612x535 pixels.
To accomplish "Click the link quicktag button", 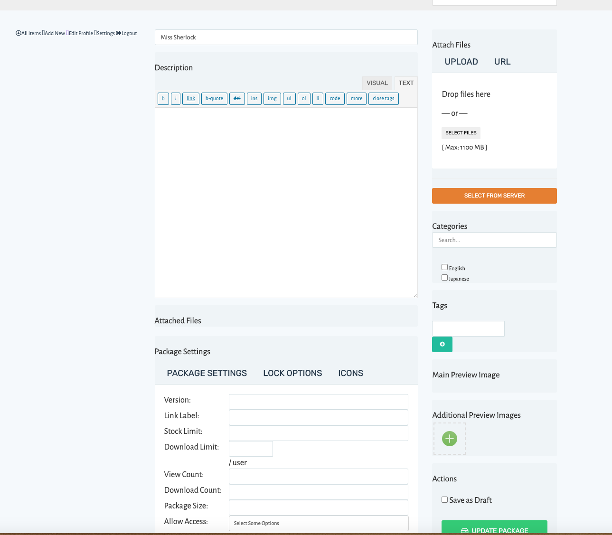I will point(191,99).
